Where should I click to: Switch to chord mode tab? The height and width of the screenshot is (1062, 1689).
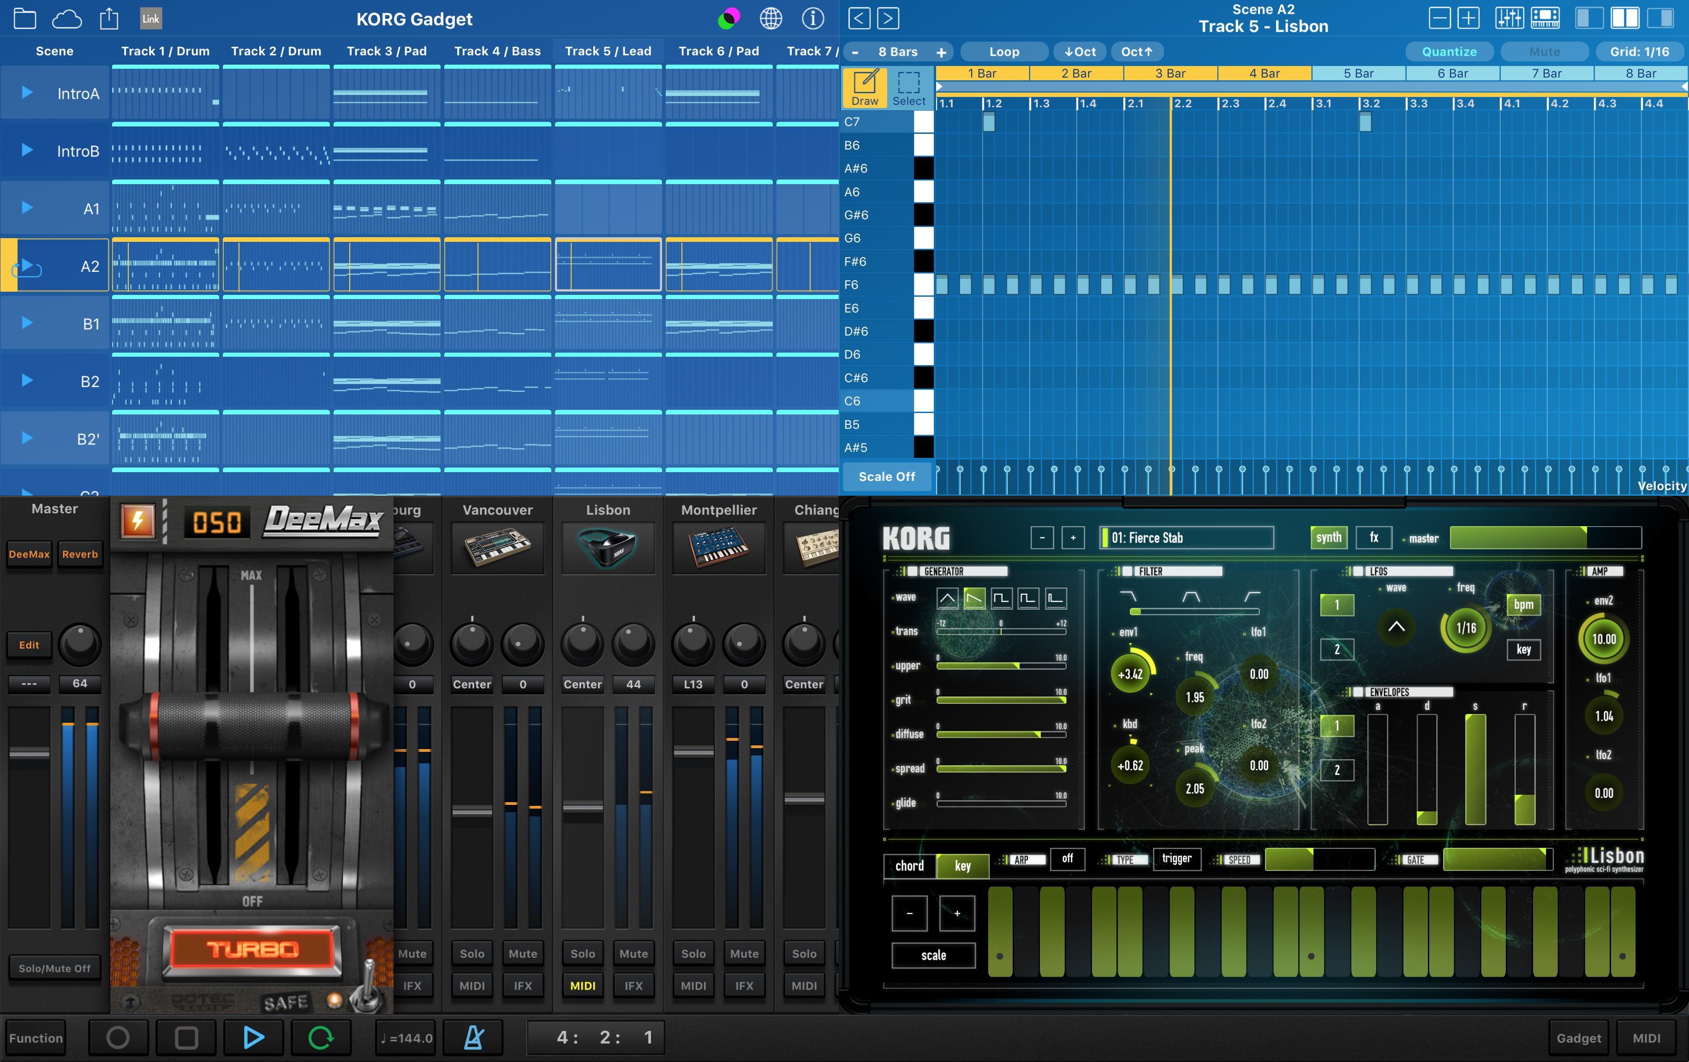tap(910, 865)
